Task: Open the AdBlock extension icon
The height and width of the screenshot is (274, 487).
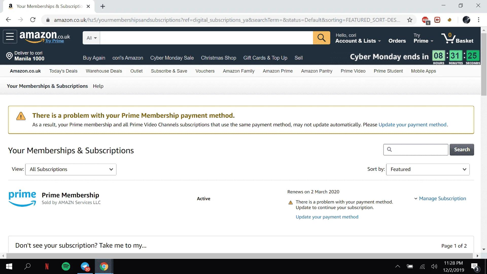Action: pos(425,20)
